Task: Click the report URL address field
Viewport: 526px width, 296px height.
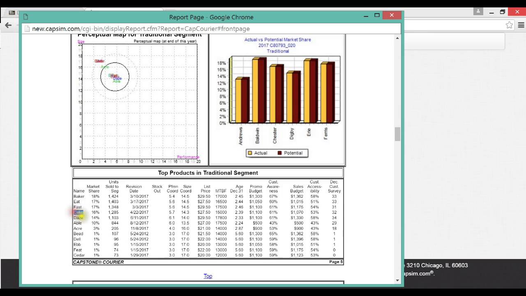Action: click(x=212, y=29)
